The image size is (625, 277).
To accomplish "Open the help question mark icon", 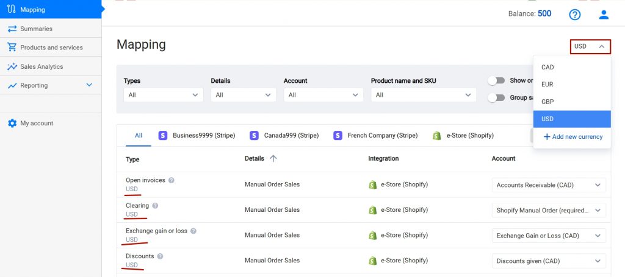I will coord(574,15).
